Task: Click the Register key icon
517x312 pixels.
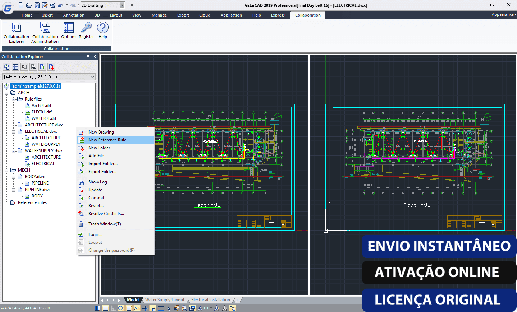Action: [x=86, y=31]
